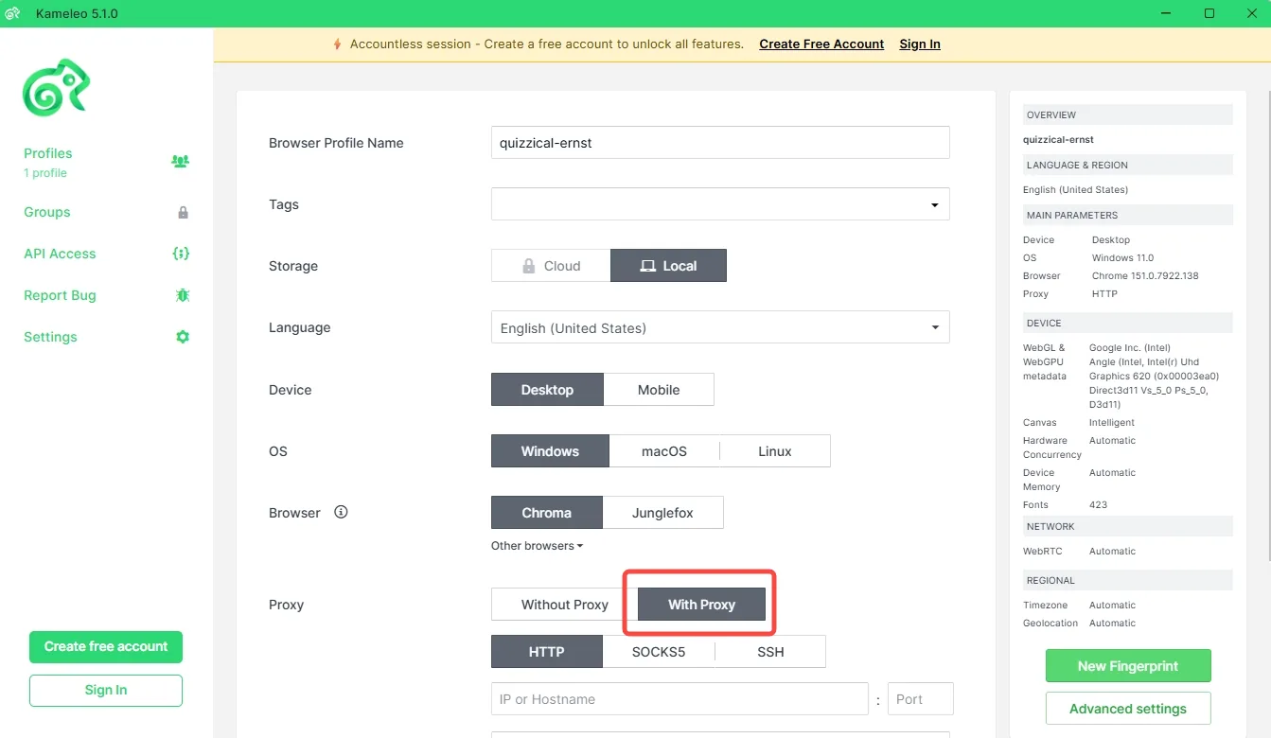Viewport: 1271px width, 738px height.
Task: Click the Settings gear icon
Action: click(x=183, y=337)
